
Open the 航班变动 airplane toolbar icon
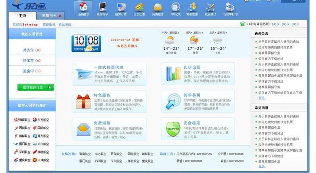pyautogui.click(x=211, y=9)
